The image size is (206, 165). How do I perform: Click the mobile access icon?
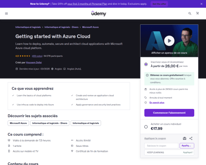[9, 151]
